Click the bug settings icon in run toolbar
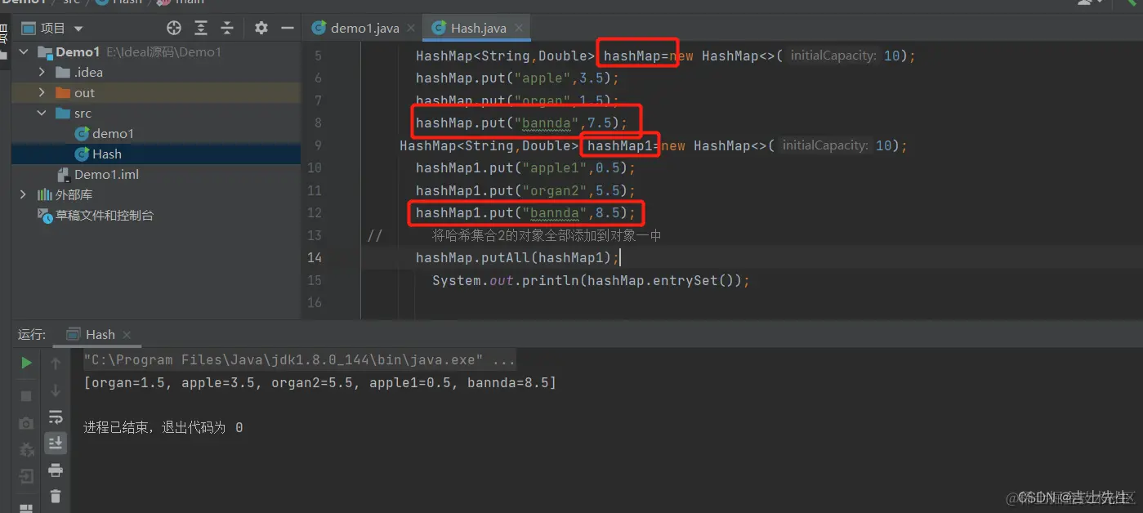The width and height of the screenshot is (1143, 513). coord(26,449)
